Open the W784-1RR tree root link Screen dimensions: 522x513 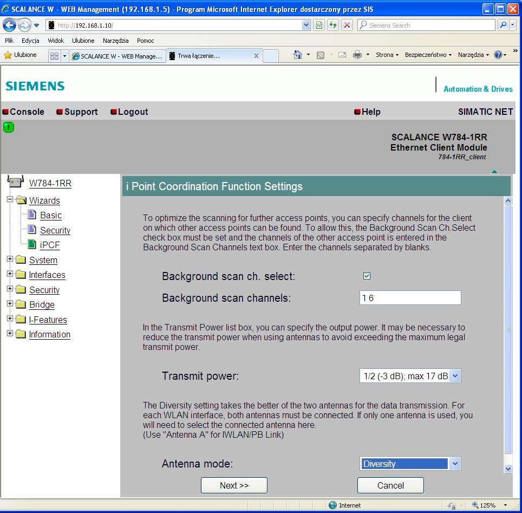click(50, 184)
